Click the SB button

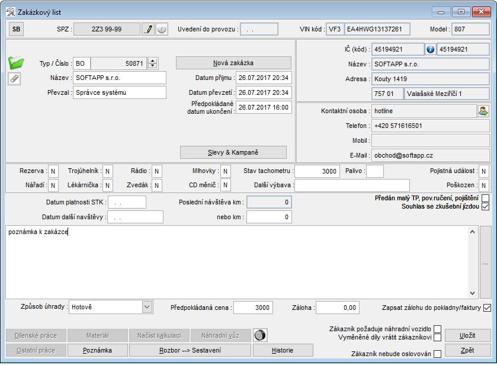(16, 29)
